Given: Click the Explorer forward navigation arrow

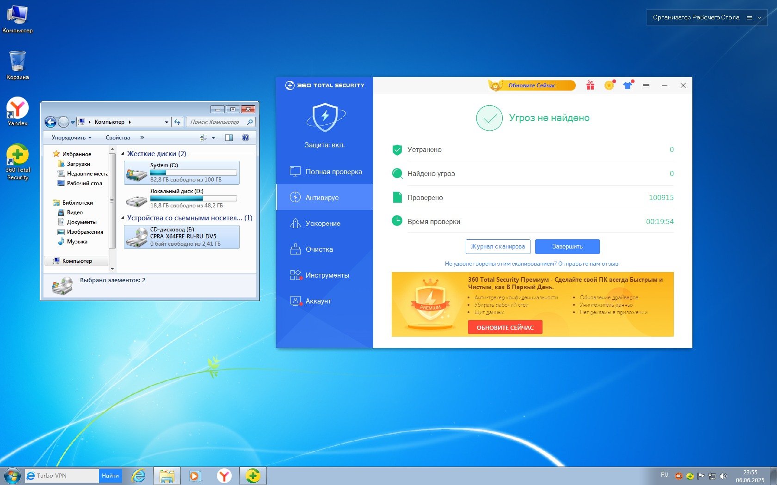Looking at the screenshot, I should point(64,122).
